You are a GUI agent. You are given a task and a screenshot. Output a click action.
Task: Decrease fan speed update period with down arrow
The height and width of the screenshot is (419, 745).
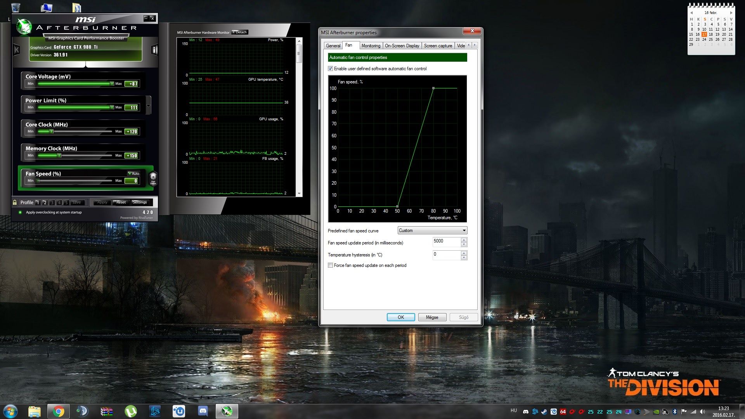click(464, 244)
